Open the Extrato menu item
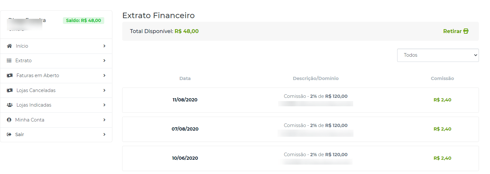Image resolution: width=490 pixels, height=174 pixels. point(56,61)
